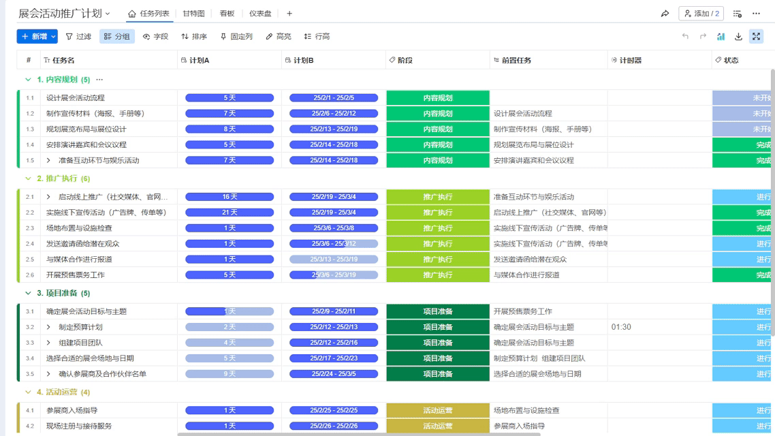775x436 pixels.
Task: Open the chart statistics icon
Action: click(721, 37)
